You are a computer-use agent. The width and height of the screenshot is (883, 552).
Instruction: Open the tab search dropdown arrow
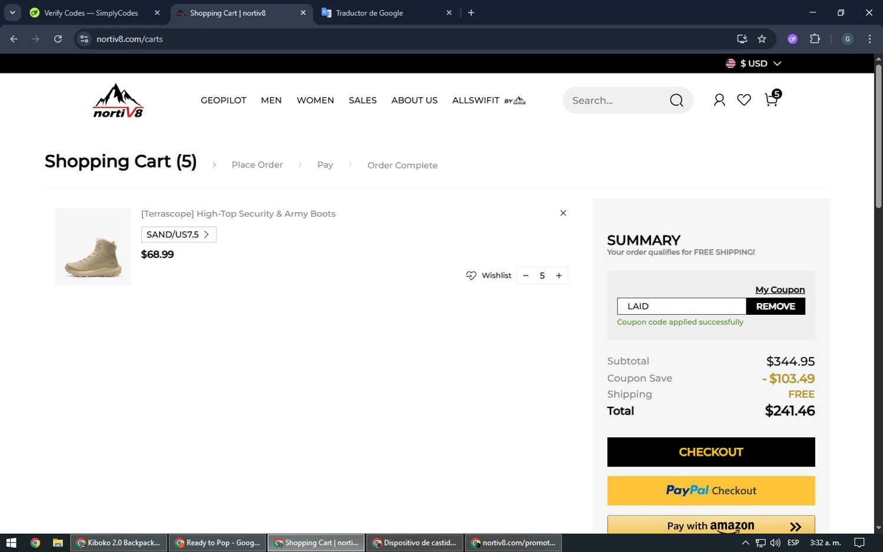click(x=12, y=13)
